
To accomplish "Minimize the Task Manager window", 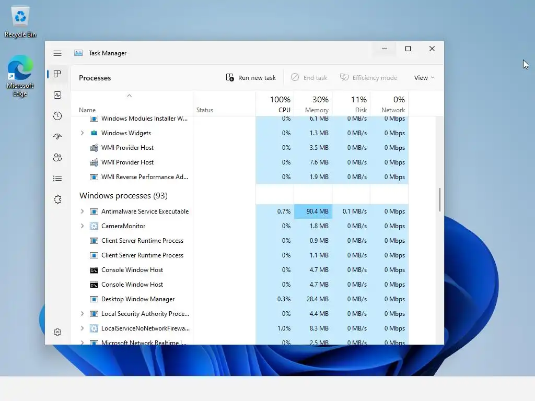I will 384,49.
